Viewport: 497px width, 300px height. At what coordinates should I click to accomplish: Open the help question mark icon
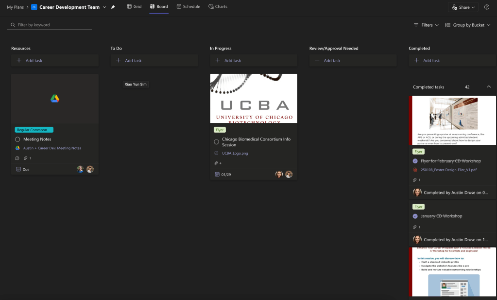487,7
